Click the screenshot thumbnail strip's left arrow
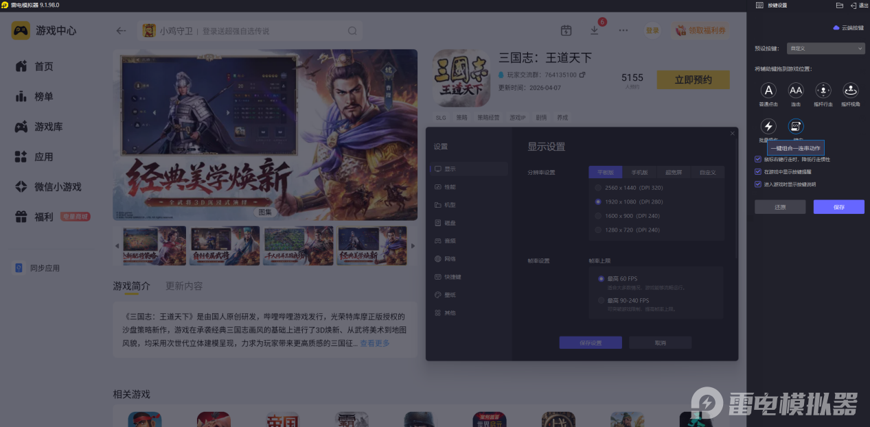870x427 pixels. pos(117,245)
